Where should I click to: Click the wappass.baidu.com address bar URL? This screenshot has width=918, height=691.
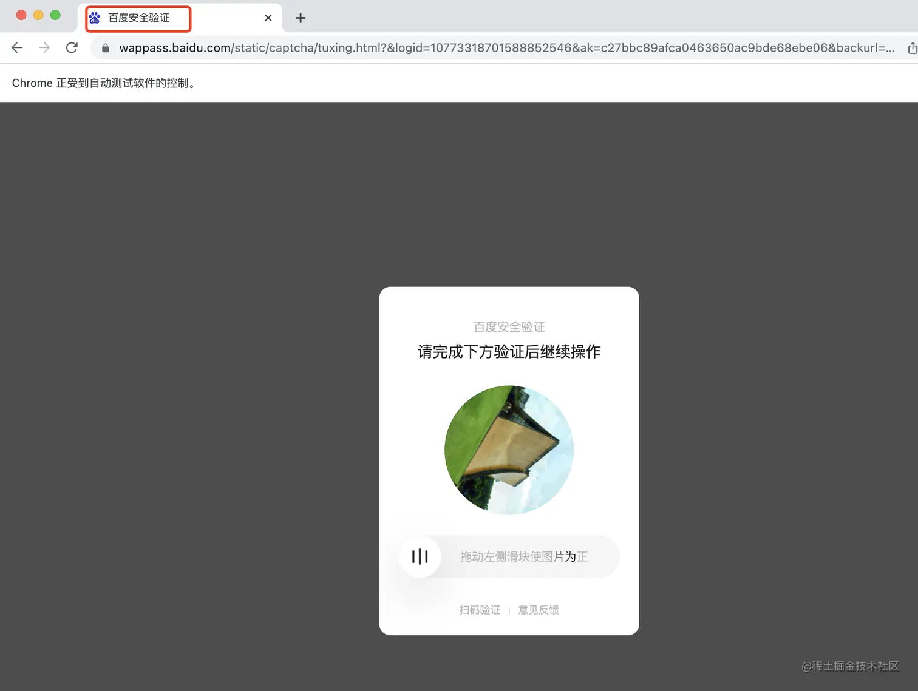(x=506, y=48)
